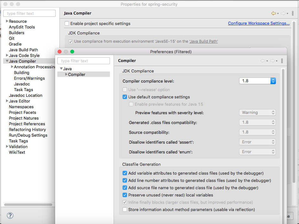Click green zoom button of Preferences window
Image resolution: width=299 pixels, height=224 pixels.
[x=72, y=52]
